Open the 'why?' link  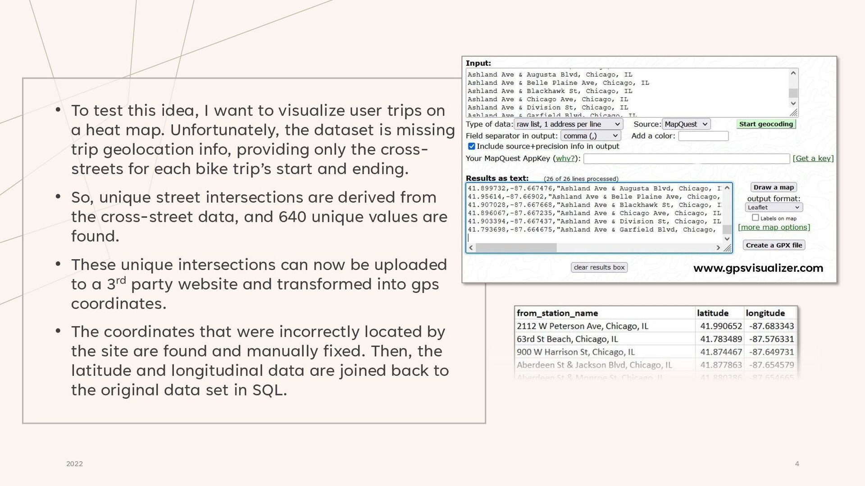click(x=565, y=158)
